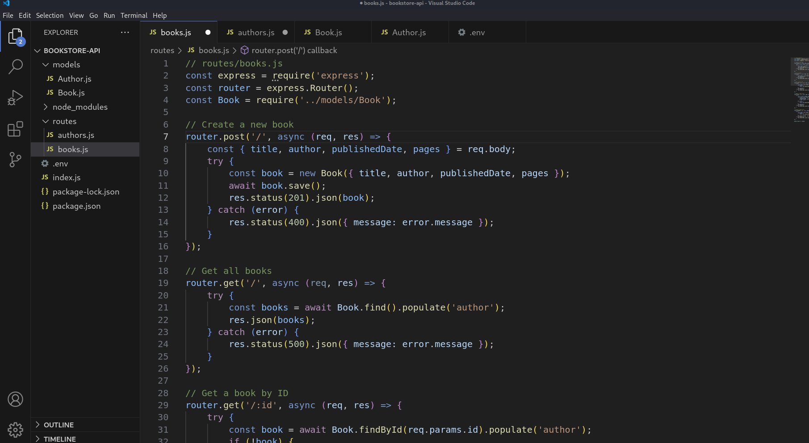Select the books.js editor tab
Viewport: 809px width, 443px height.
click(x=179, y=33)
